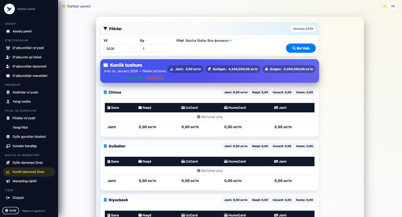
Task: Click the Xonalar bandligi icon
Action: [8, 146]
